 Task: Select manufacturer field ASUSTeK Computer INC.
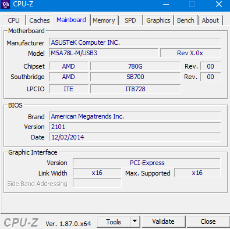(x=135, y=42)
